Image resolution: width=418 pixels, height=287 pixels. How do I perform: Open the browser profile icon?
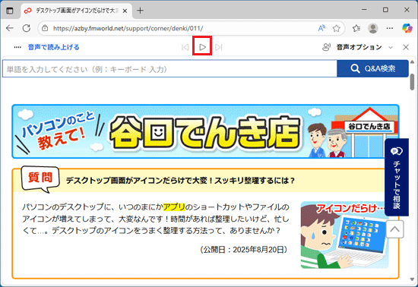pos(373,28)
